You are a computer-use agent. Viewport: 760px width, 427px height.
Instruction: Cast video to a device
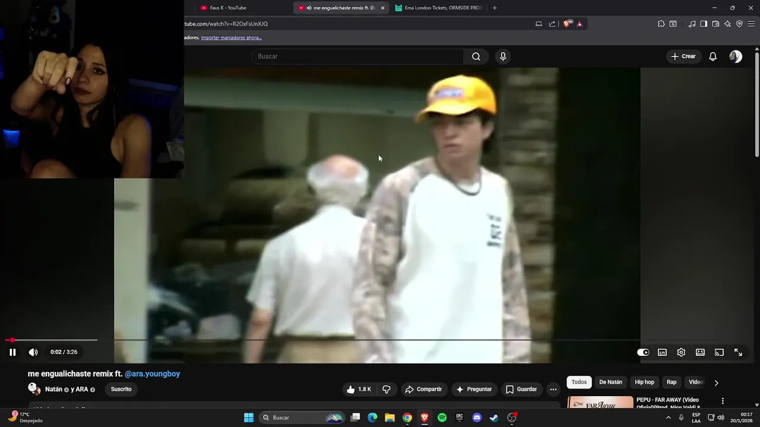pyautogui.click(x=719, y=352)
